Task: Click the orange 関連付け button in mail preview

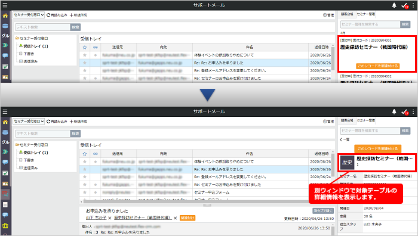Action: point(188,218)
